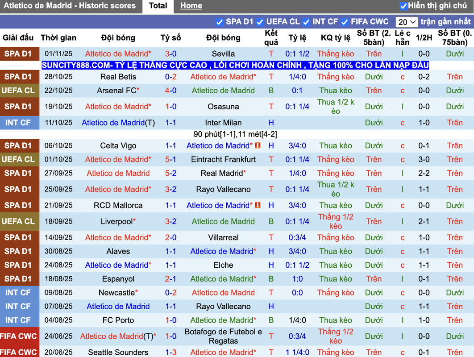
Task: Open the FC Porto team link
Action: pyautogui.click(x=118, y=320)
